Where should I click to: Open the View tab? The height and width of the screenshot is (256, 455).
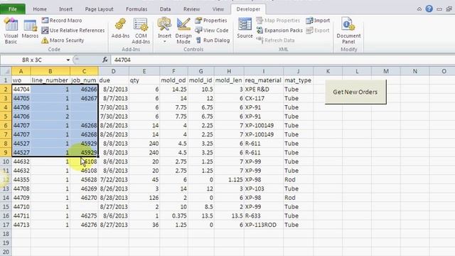[x=218, y=9]
